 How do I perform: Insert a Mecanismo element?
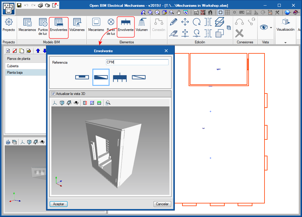(x=96, y=25)
